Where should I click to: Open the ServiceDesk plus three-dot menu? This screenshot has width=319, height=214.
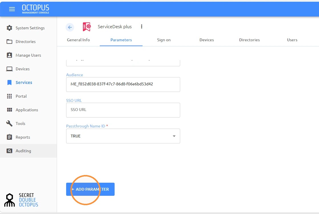pos(142,26)
